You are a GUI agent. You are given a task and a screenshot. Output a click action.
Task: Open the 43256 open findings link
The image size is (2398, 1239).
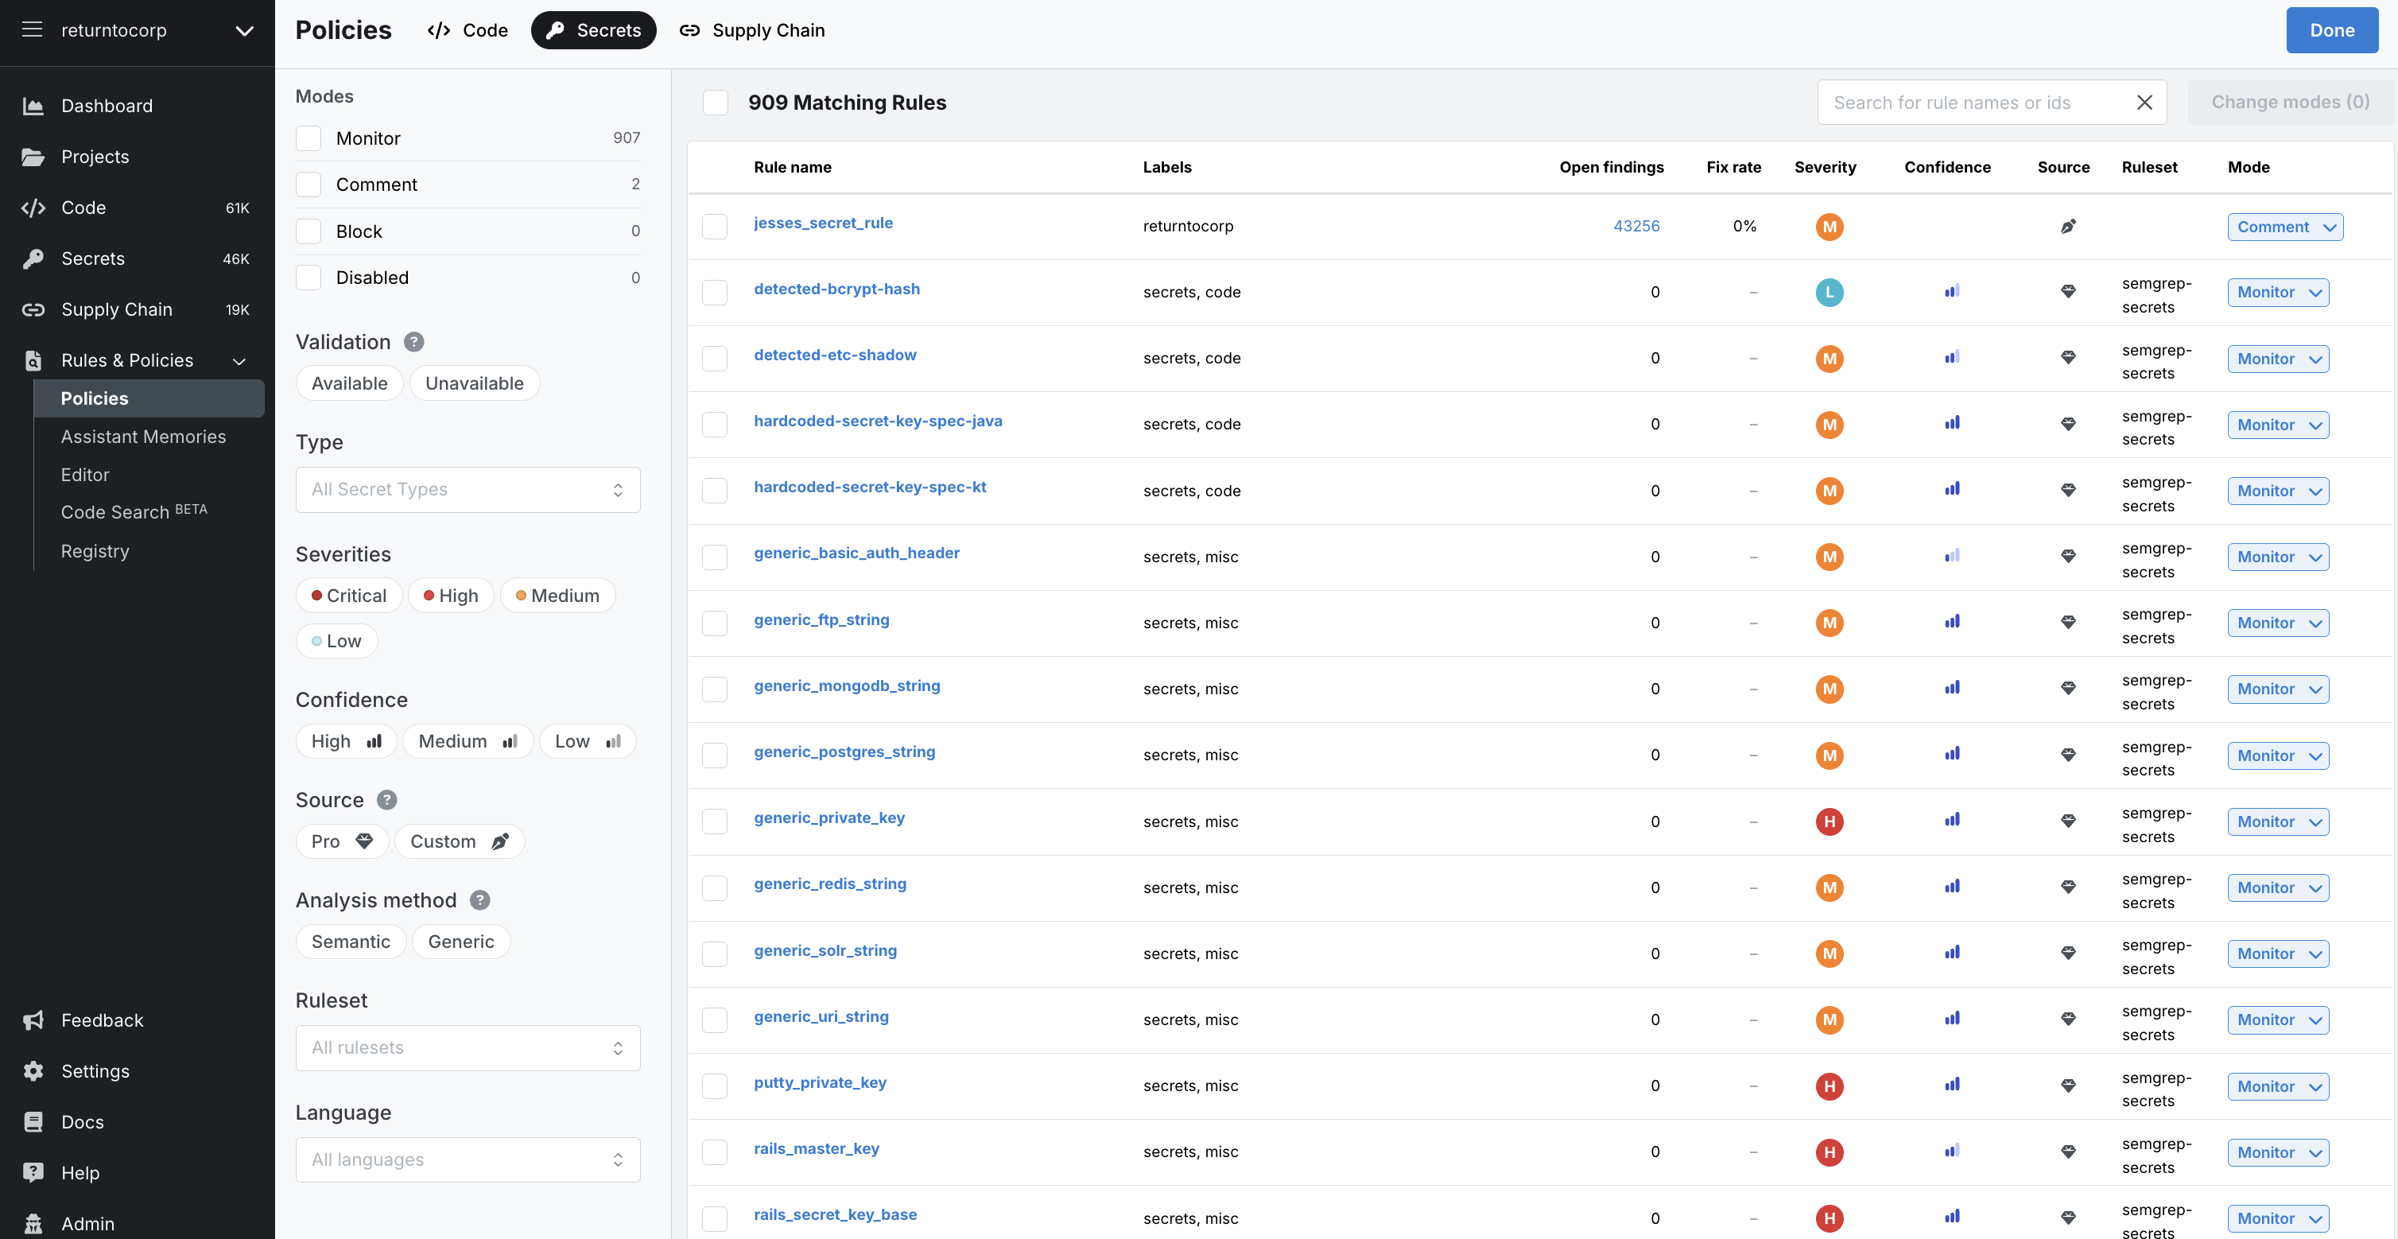(x=1636, y=225)
